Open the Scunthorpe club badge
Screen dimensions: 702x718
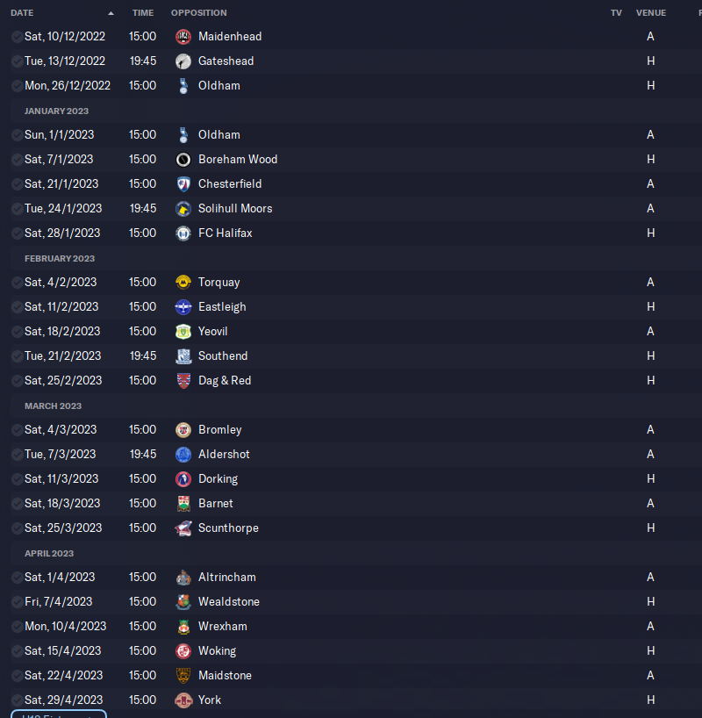click(x=183, y=528)
